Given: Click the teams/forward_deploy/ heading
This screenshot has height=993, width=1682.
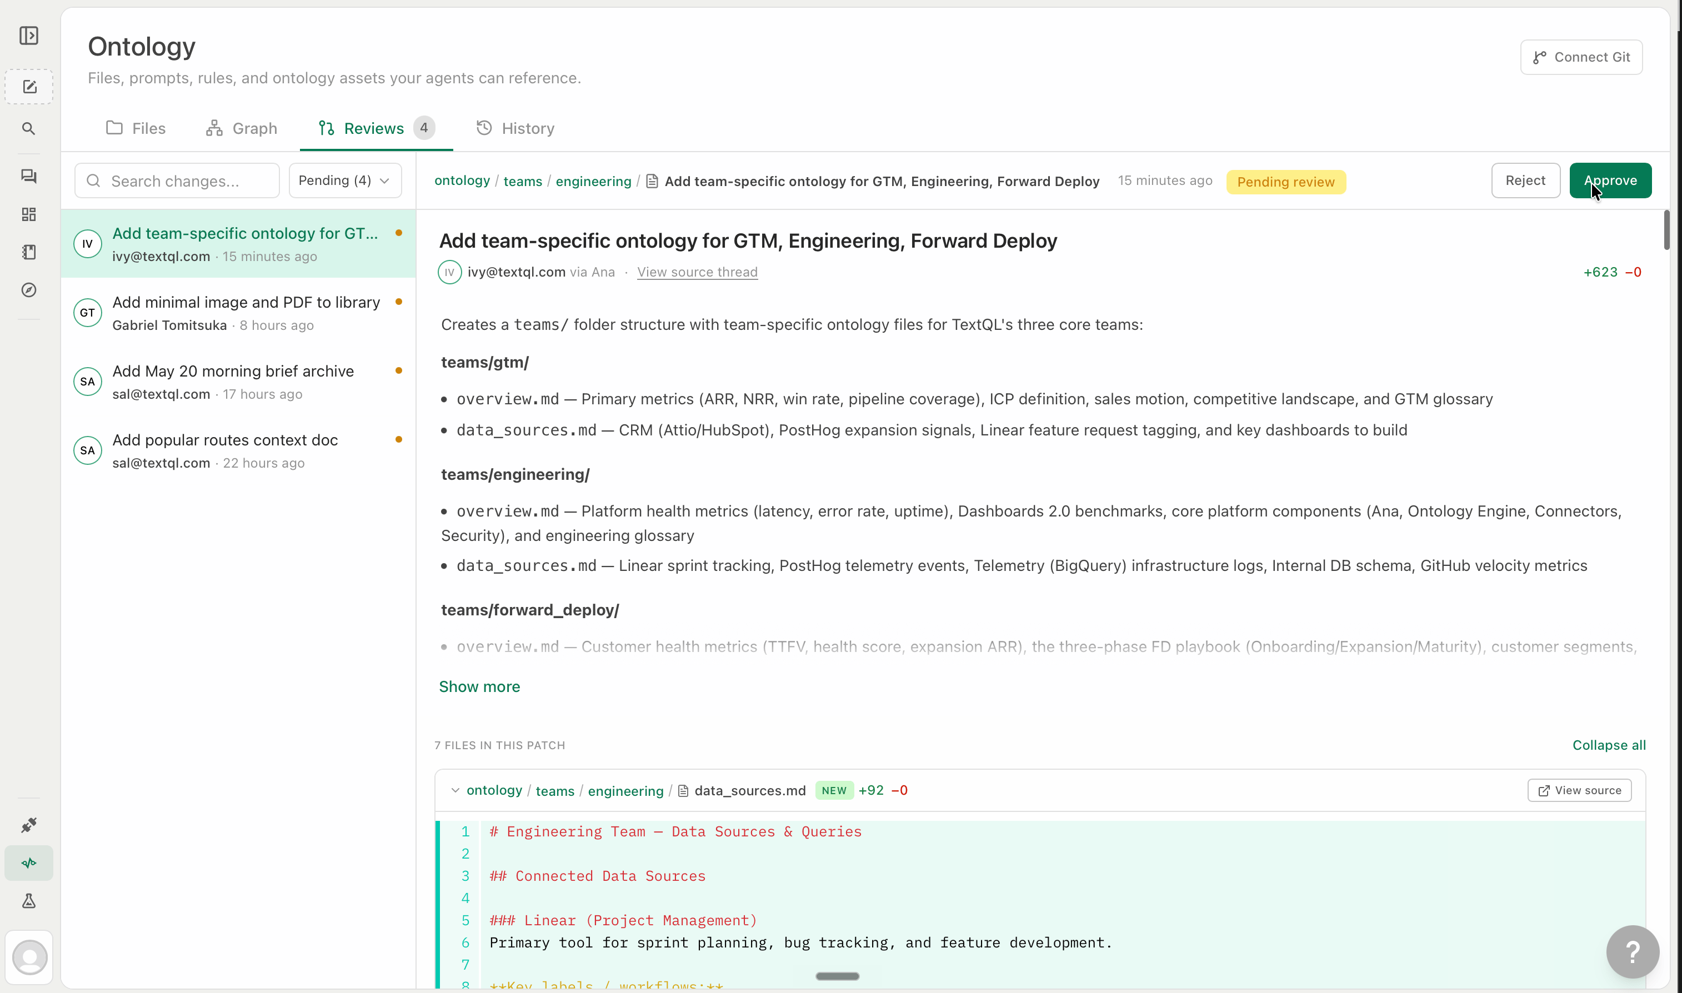Looking at the screenshot, I should (530, 610).
